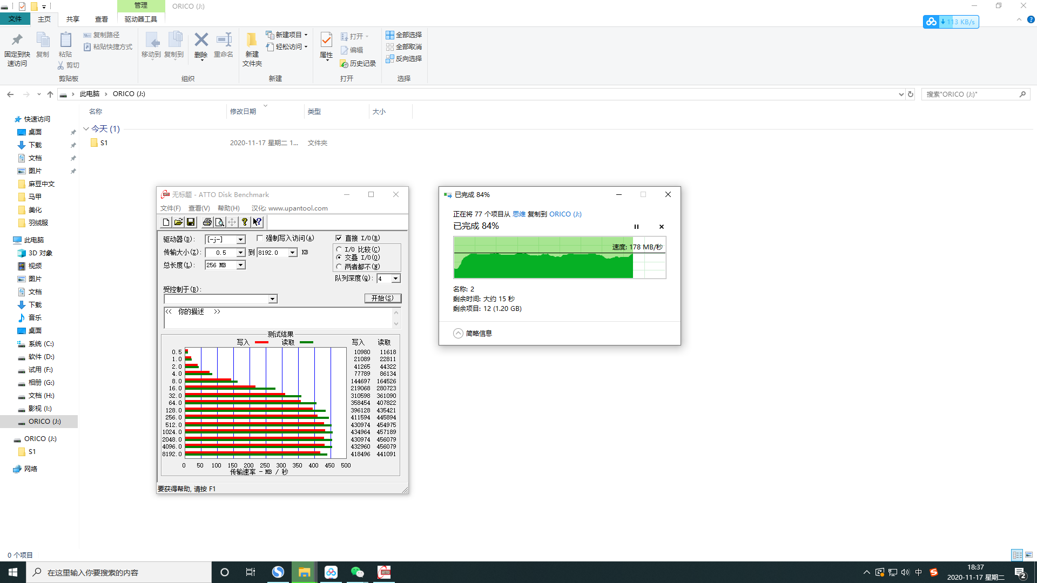Click the Save floppy icon in ATTO toolbar
This screenshot has height=583, width=1037.
191,222
